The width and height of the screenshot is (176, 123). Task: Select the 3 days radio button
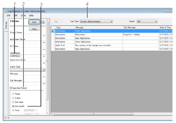(x=13, y=98)
